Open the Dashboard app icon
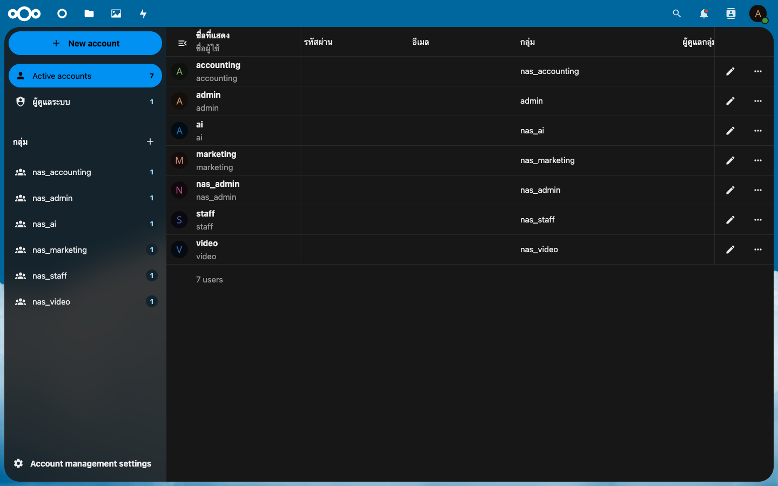Image resolution: width=778 pixels, height=486 pixels. 62,13
